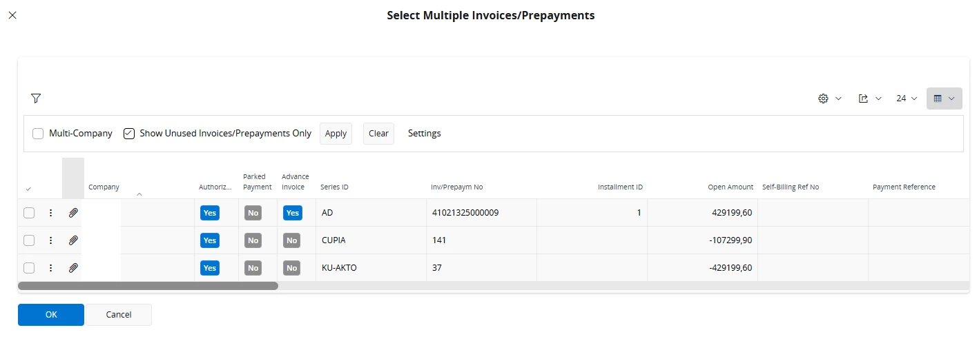Click the Self-Billing Ref No header
Screen dimensions: 977x341
[790, 187]
